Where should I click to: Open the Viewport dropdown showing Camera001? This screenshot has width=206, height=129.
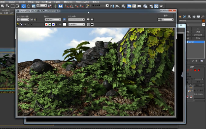(x=52, y=20)
